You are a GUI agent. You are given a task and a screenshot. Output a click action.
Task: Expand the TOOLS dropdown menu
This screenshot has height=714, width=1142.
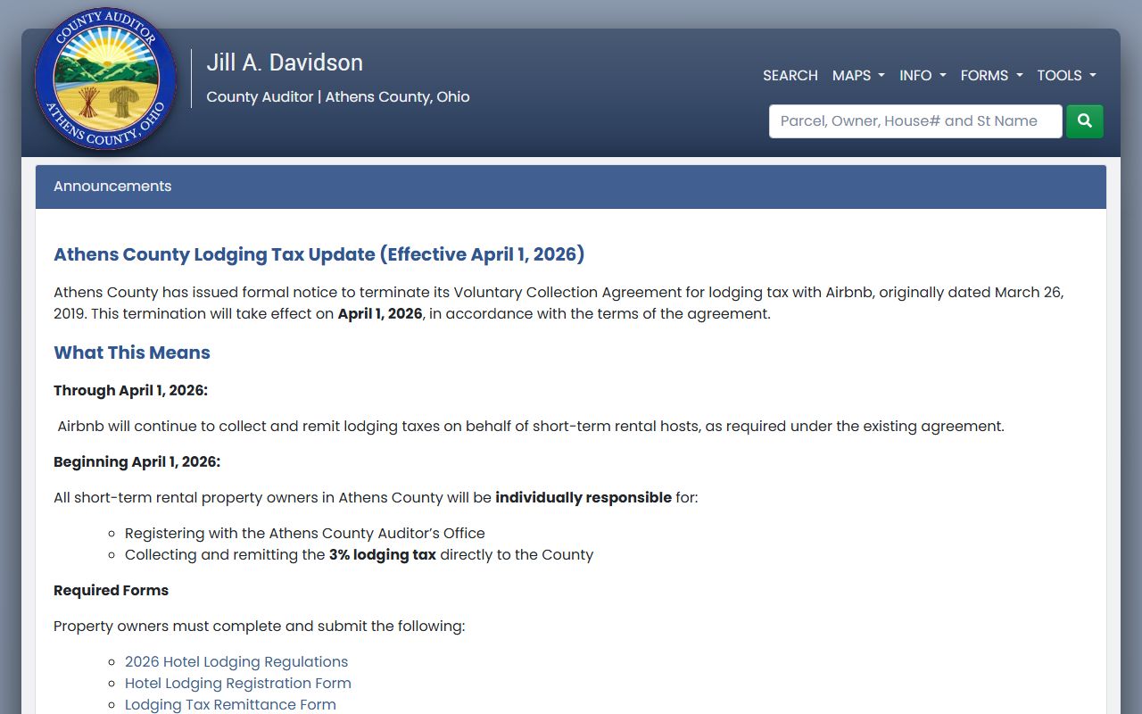(x=1066, y=76)
